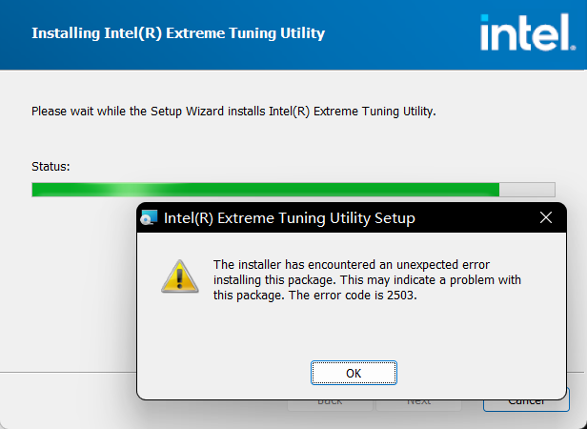This screenshot has height=429, width=587.
Task: Select the Status: label
Action: (x=51, y=166)
